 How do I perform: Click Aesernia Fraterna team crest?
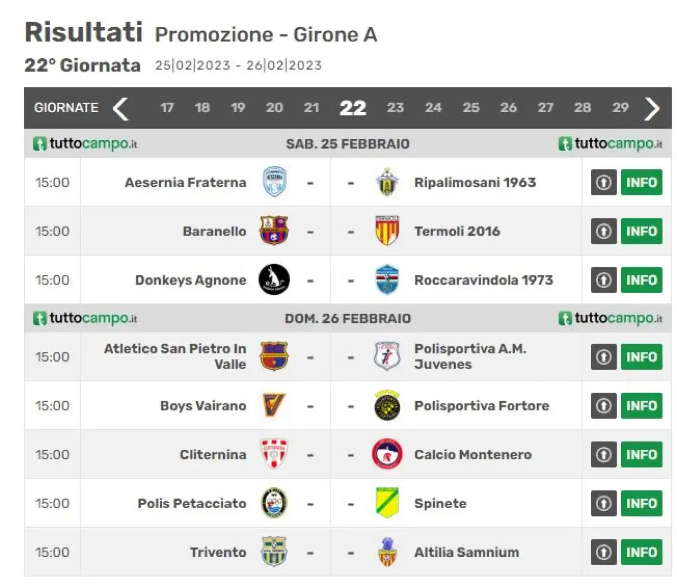[275, 183]
